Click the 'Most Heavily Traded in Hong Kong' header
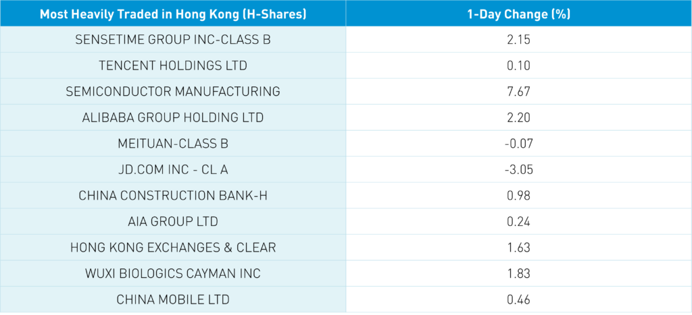The image size is (692, 315). (x=173, y=13)
